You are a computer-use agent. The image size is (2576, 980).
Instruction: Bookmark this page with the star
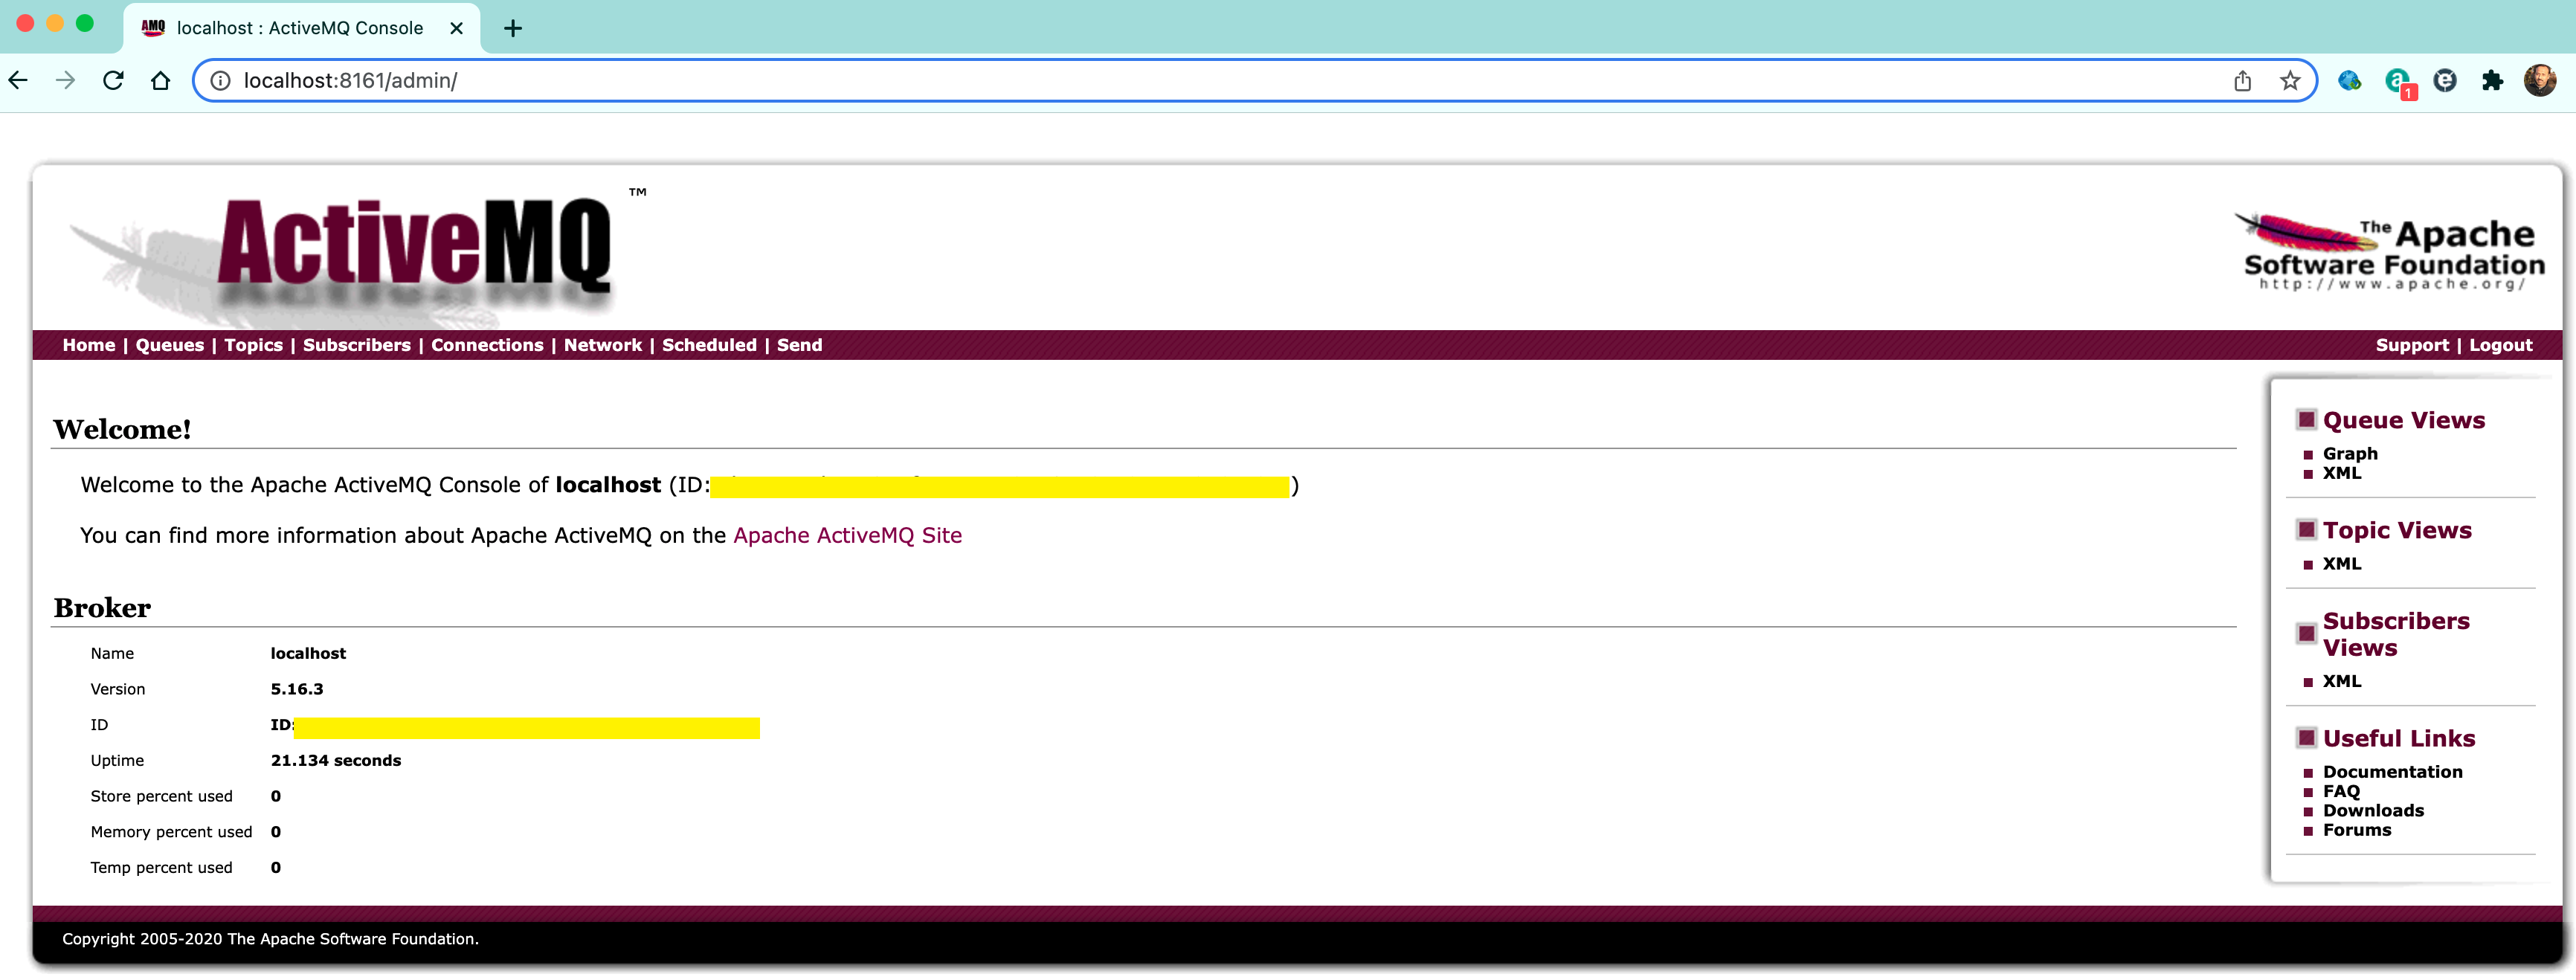click(x=2290, y=80)
